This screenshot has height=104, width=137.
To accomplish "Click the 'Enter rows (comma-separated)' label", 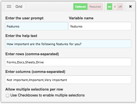I will [32, 54].
